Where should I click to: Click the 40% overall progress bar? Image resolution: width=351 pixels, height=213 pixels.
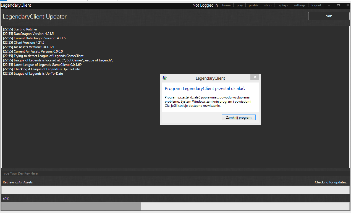pos(175,206)
